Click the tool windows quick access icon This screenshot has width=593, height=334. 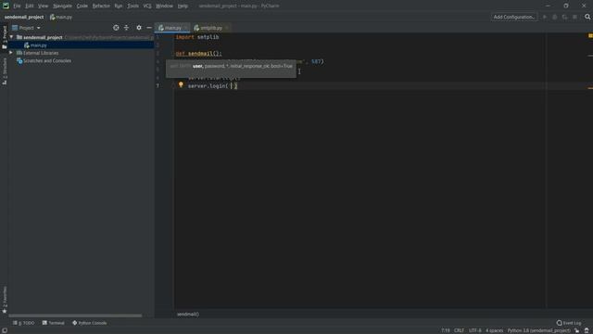pos(5,330)
